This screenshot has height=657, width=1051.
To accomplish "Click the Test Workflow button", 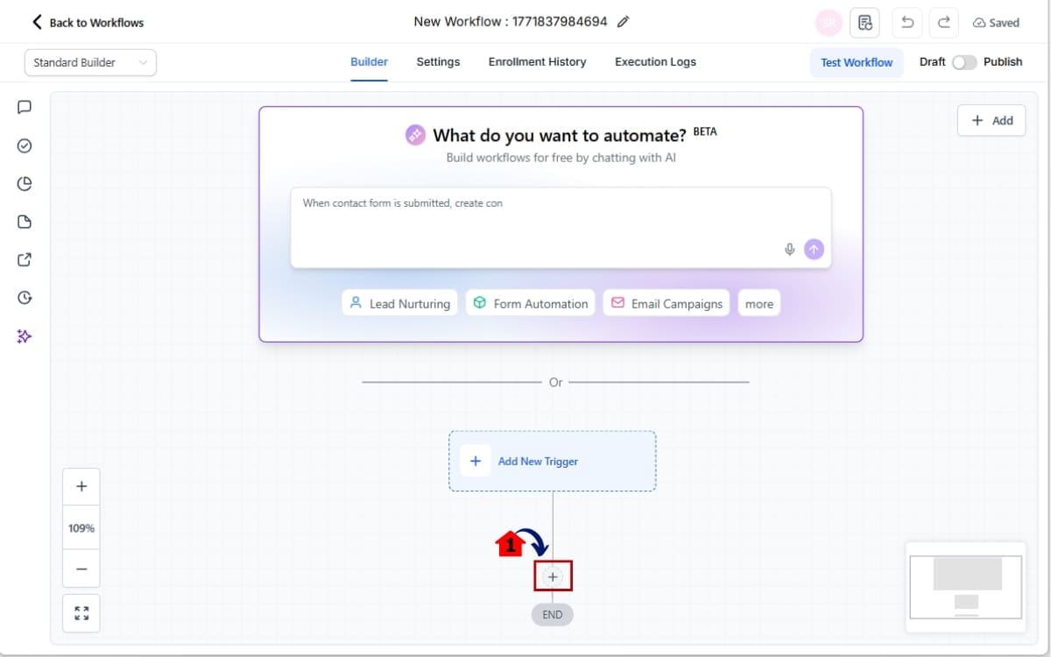I will tap(856, 62).
